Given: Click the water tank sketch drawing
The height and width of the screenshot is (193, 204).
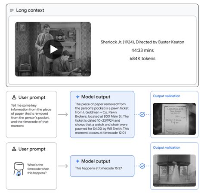Looking at the screenshot, I should point(19,169).
